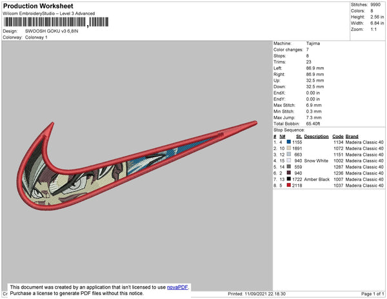Select the beige 1891 color swatch

289,148
